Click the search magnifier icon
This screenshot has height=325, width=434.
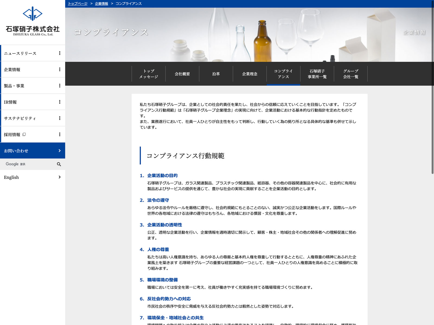pyautogui.click(x=59, y=164)
